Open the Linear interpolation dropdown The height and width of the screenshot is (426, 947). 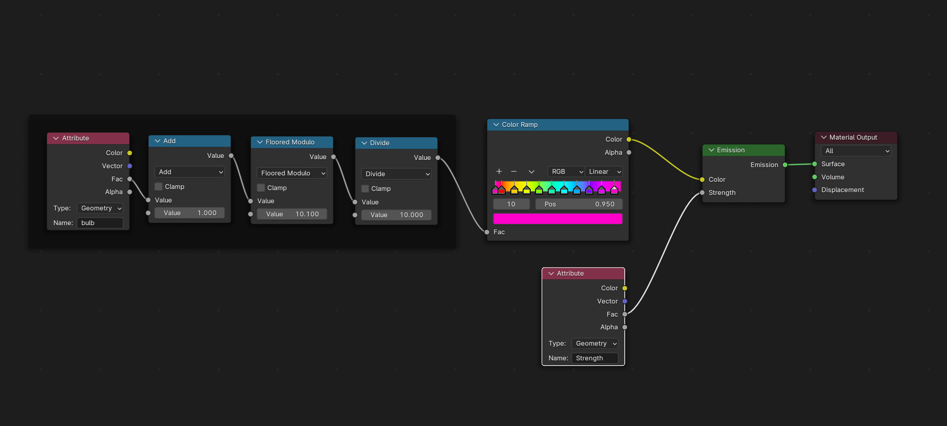point(603,171)
